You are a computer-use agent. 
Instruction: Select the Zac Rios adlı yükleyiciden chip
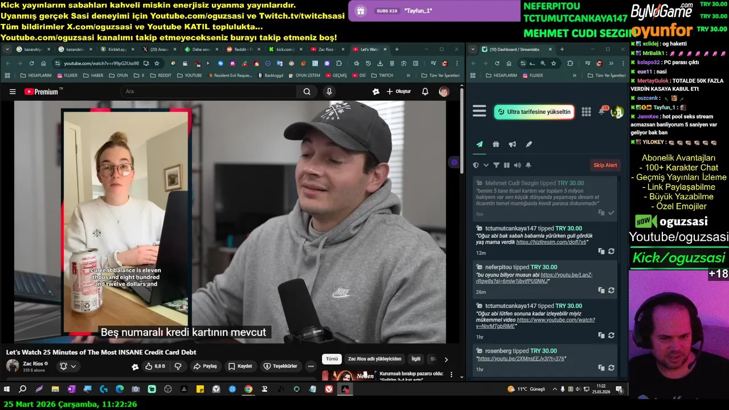point(375,359)
